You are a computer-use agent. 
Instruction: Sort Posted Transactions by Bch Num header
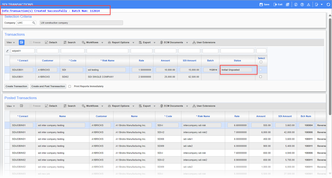[306, 116]
